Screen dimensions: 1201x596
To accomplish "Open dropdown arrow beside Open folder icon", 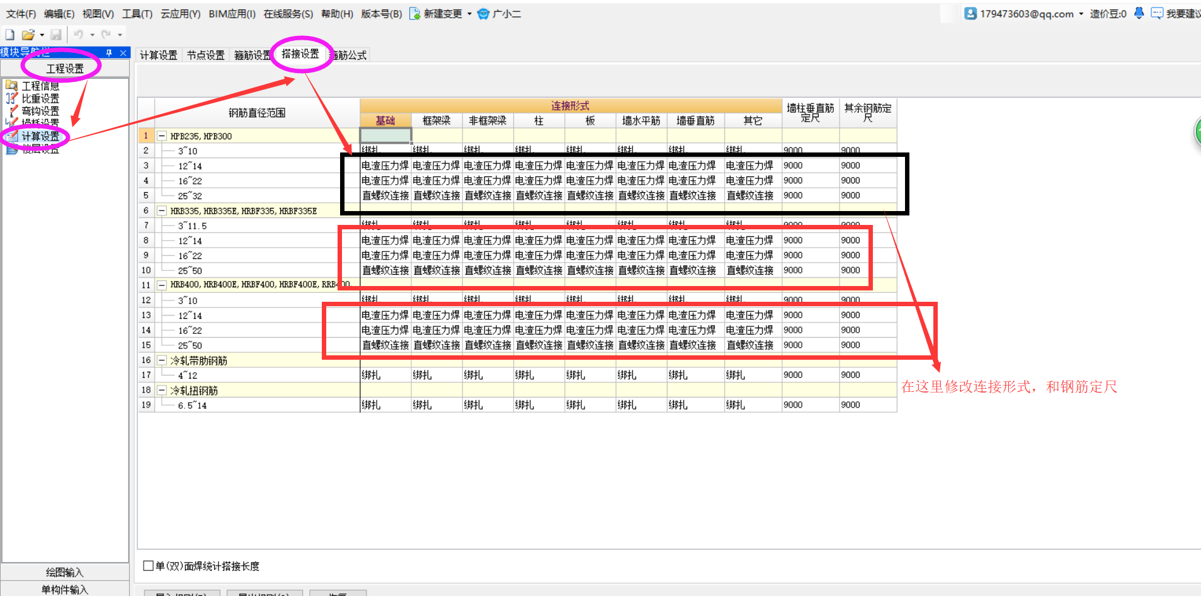I will (42, 35).
